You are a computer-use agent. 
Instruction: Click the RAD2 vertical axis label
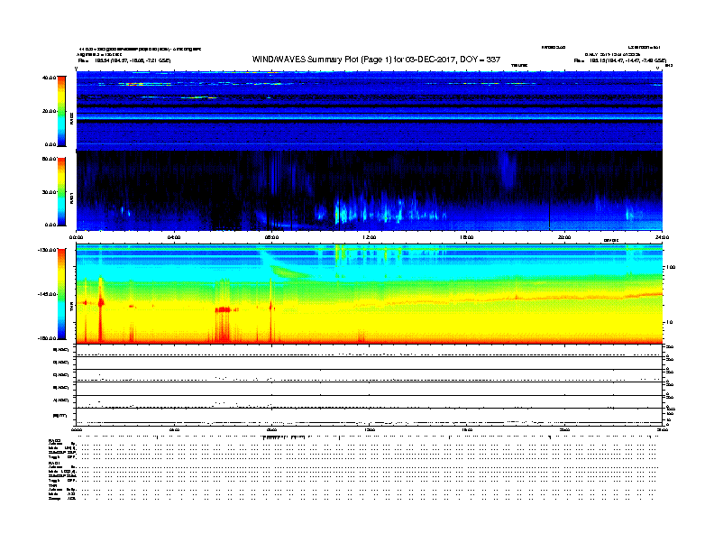tap(71, 118)
